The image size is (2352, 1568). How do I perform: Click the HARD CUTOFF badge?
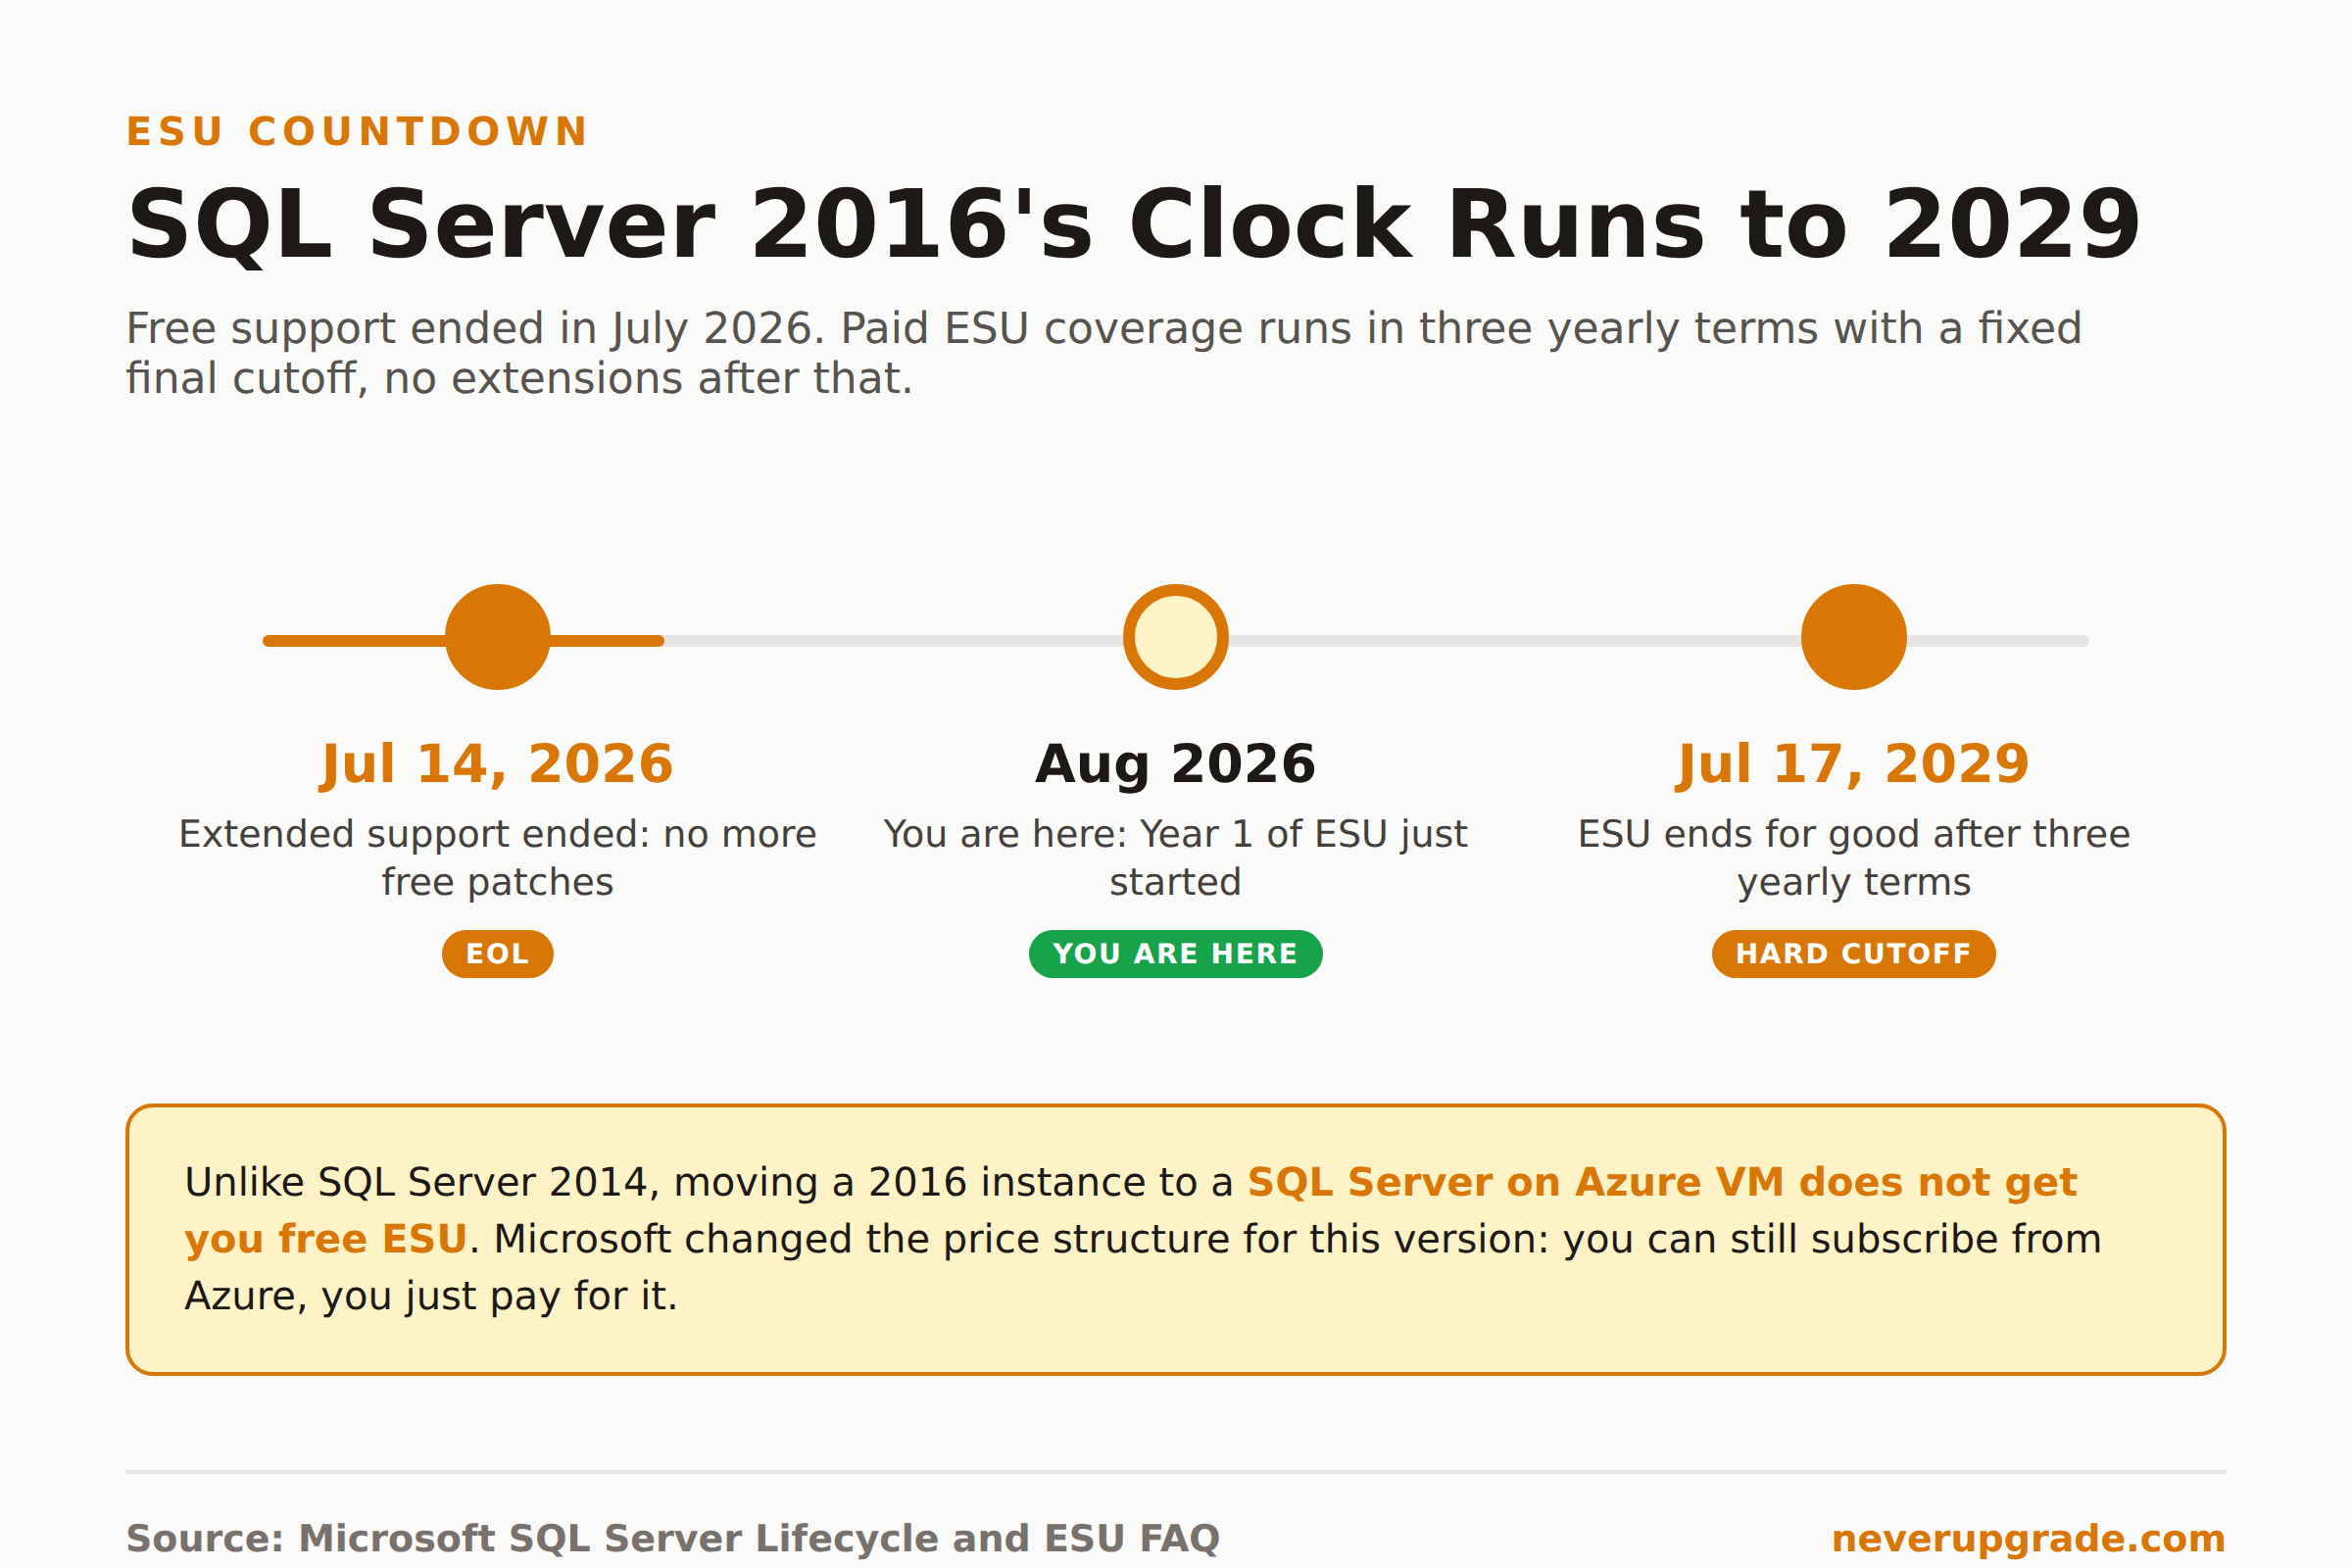(x=1854, y=954)
